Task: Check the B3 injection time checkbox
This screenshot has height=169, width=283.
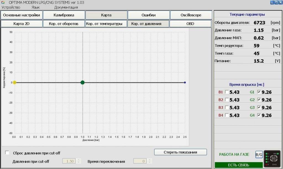Action: click(226, 108)
